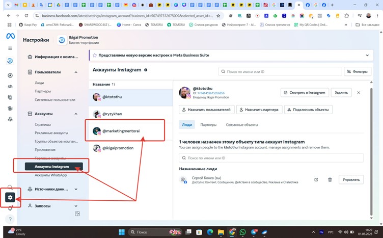
Task: Click the taskbar Поиск search box
Action: [155, 232]
